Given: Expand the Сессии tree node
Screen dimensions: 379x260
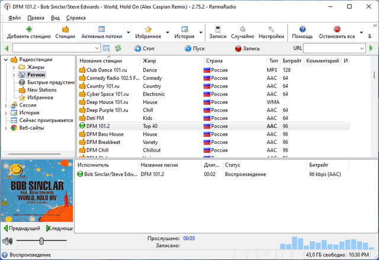Looking at the screenshot, I should 5,105.
